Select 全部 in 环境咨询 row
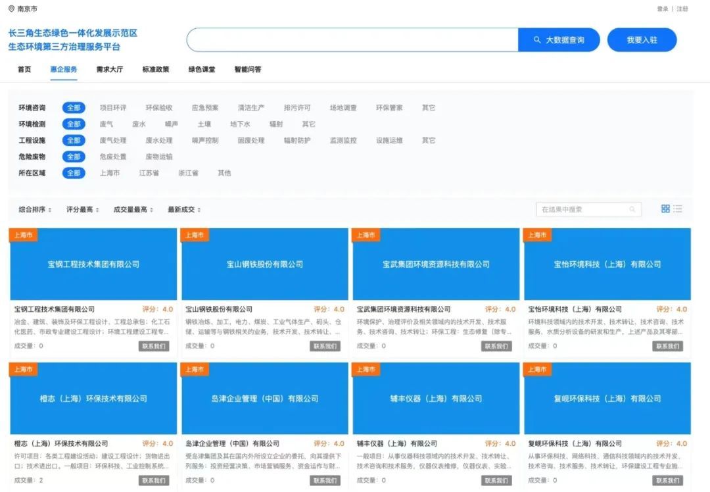 [x=74, y=108]
